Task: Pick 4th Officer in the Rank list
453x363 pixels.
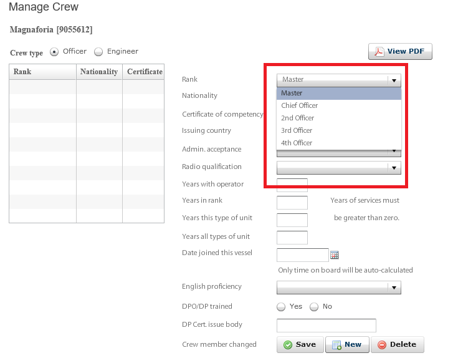Action: coord(339,143)
